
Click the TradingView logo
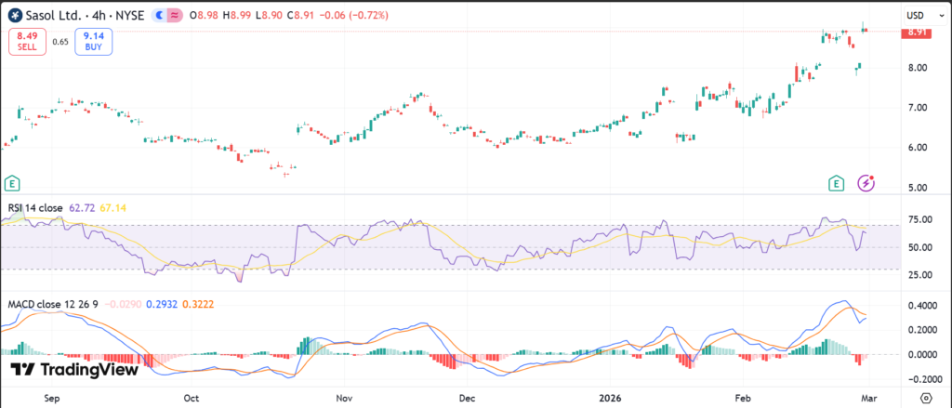(74, 369)
